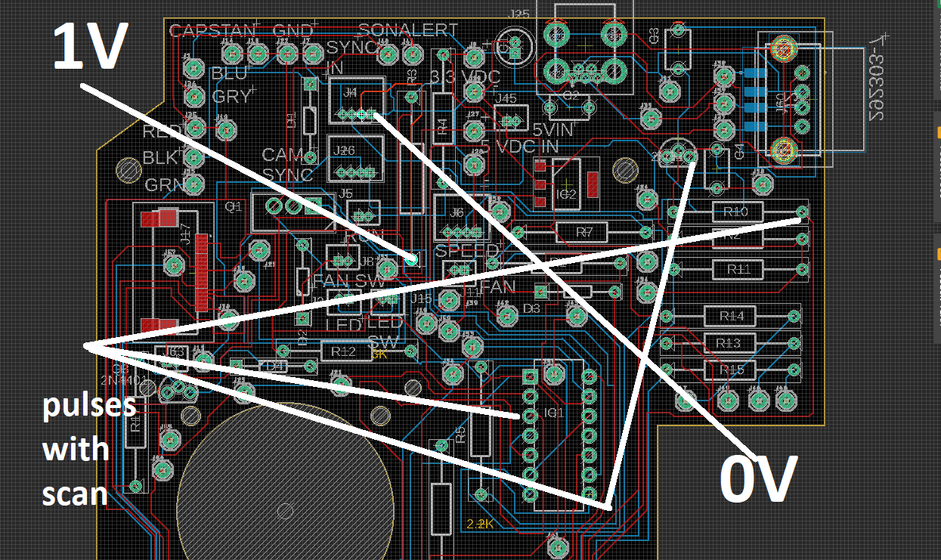Click the IC2 regulator footprint
The image size is (941, 560).
tap(567, 182)
